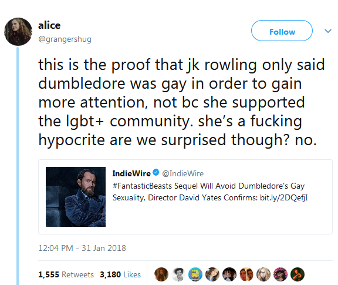Viewport: 338px width, 285px height.
Task: View the 3,180 Likes list
Action: pyautogui.click(x=120, y=274)
